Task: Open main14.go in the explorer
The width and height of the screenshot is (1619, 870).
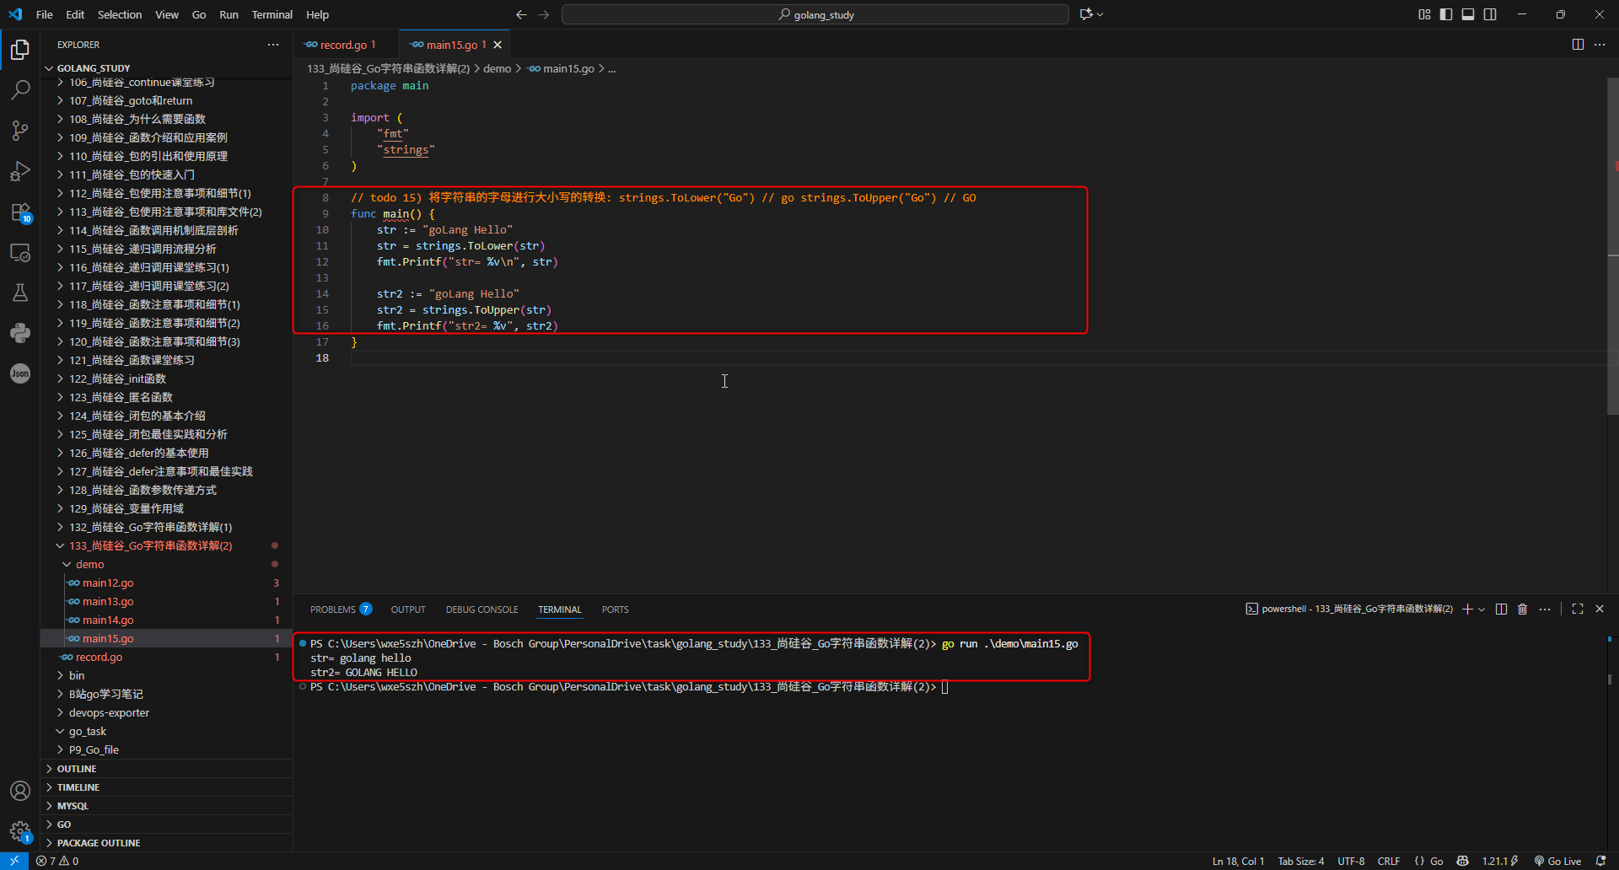Action: tap(166, 620)
